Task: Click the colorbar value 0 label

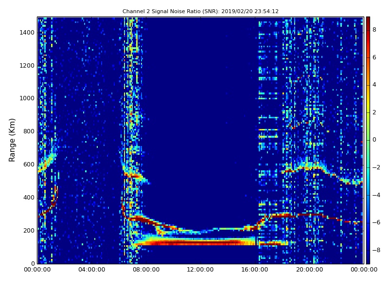Action: (374, 140)
